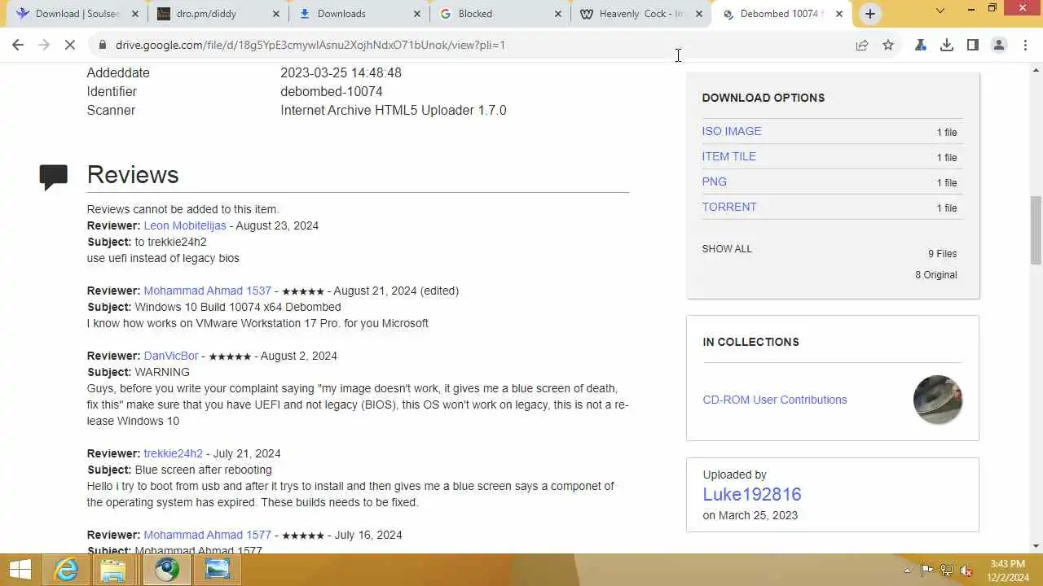Launch Internet Explorer from the taskbar
This screenshot has height=586, width=1043.
click(66, 570)
